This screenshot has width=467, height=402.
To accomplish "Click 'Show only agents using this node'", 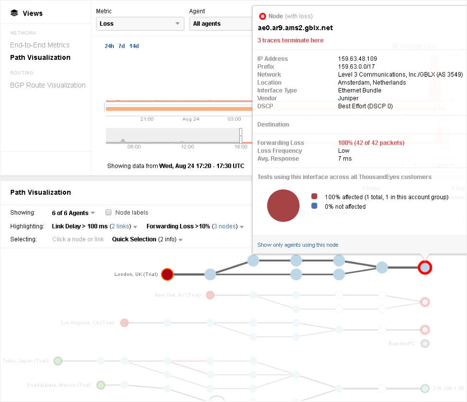I will pos(298,245).
